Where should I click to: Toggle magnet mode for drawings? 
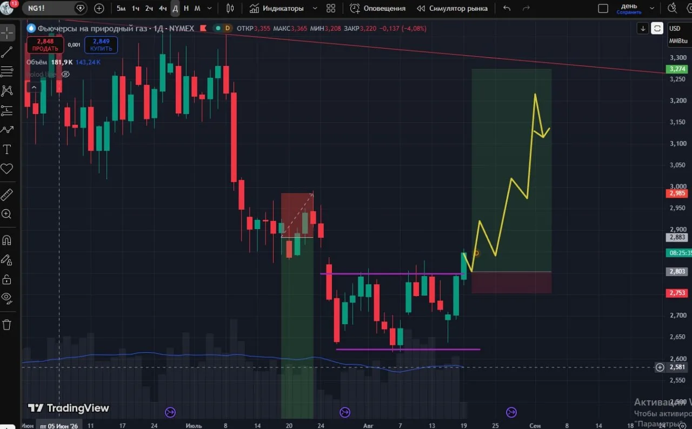pyautogui.click(x=7, y=240)
